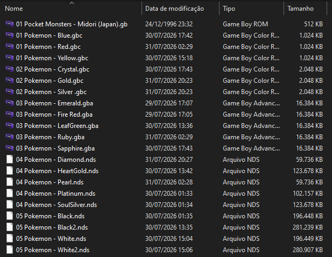Select file name 02 Pokemon - Crystal.gbc
The height and width of the screenshot is (257, 332).
coord(53,69)
